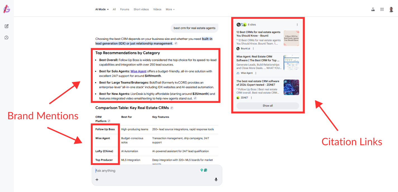The width and height of the screenshot is (398, 192).
Task: Click the 'best crm for real estate agents' query bubble
Action: pyautogui.click(x=194, y=28)
